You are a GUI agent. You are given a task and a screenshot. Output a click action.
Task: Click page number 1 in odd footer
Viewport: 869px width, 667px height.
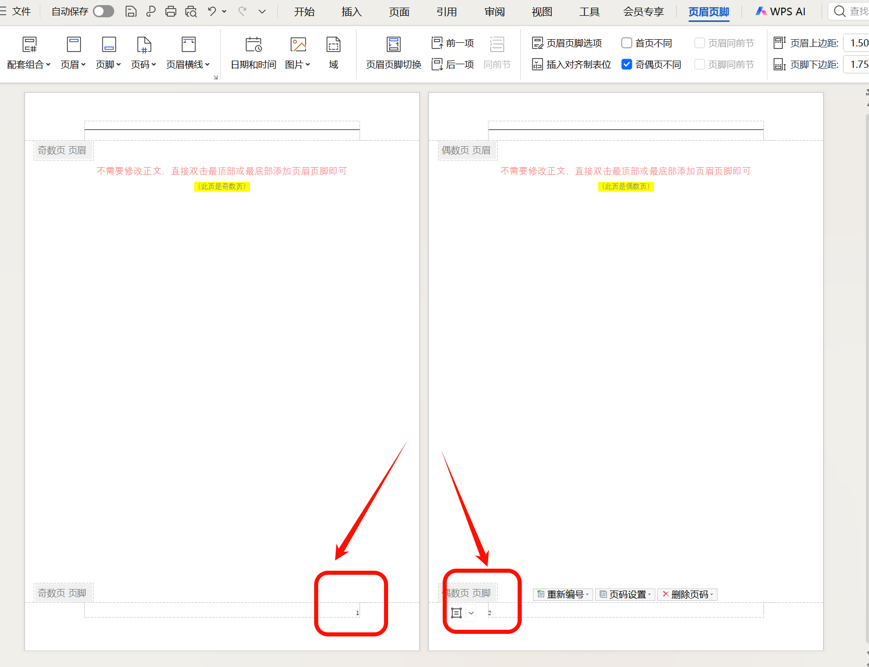357,613
